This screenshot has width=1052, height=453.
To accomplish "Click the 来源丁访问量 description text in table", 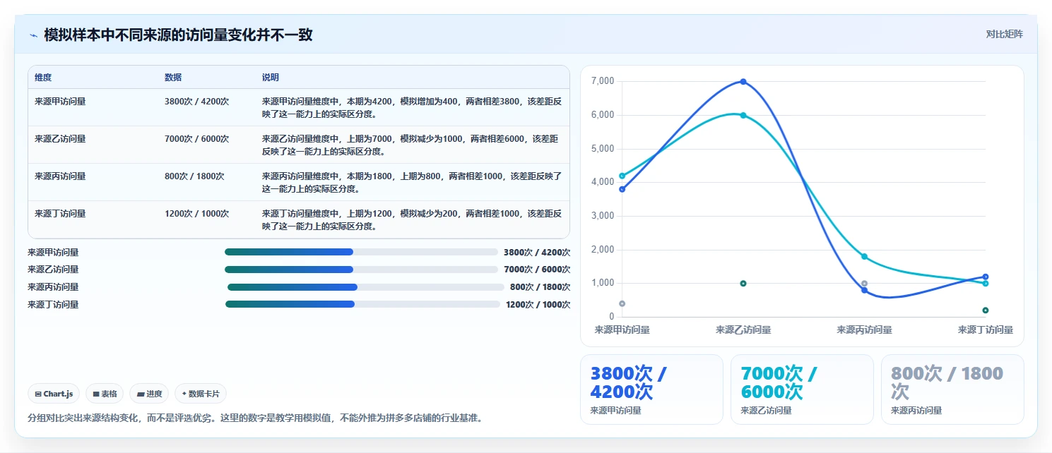I will [x=412, y=220].
